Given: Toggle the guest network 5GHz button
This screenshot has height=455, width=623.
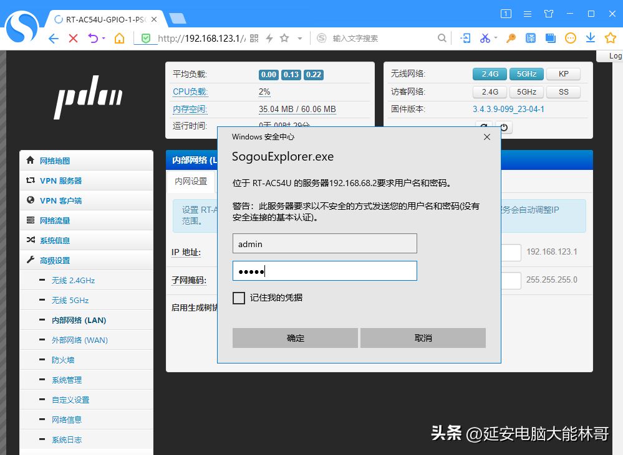Looking at the screenshot, I should 526,92.
